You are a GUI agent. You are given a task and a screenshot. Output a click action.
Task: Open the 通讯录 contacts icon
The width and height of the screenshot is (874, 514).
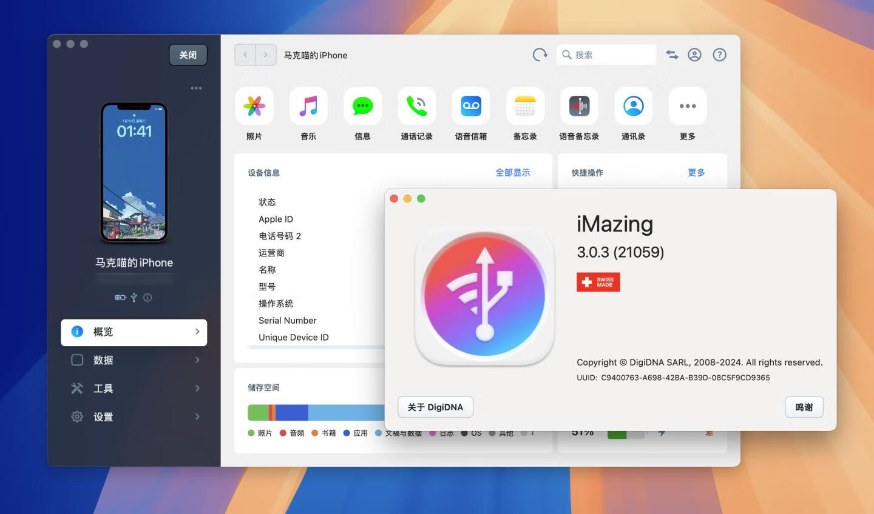click(x=633, y=106)
